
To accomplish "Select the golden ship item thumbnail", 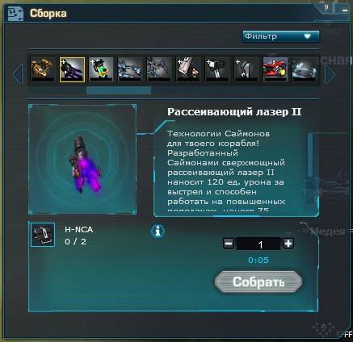I will tap(43, 69).
